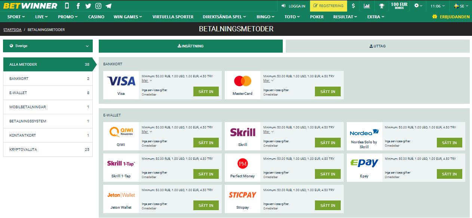Click the Logga in button

point(293,6)
